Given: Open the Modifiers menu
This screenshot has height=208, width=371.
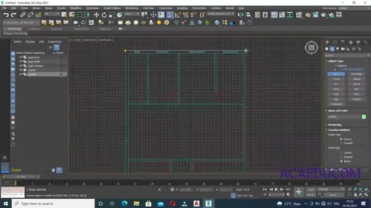Looking at the screenshot, I should point(76,8).
